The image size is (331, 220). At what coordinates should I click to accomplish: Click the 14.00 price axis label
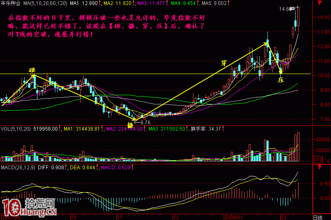pyautogui.click(x=324, y=17)
